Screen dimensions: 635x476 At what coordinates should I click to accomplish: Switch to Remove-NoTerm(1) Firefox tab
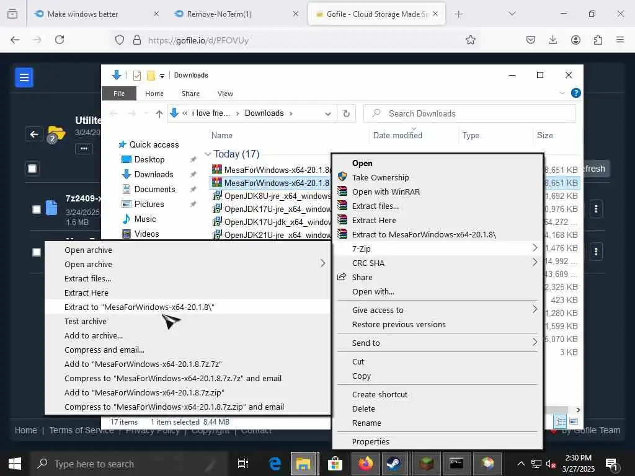click(219, 14)
